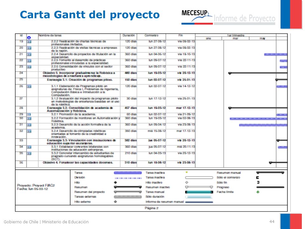
Task: Click the 'Página 2' footer text
Action: pyautogui.click(x=152, y=208)
